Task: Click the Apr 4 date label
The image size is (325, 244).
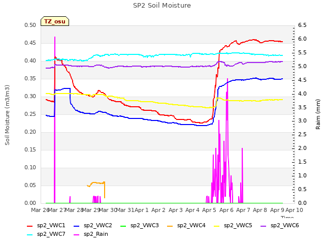Action: 192,210
